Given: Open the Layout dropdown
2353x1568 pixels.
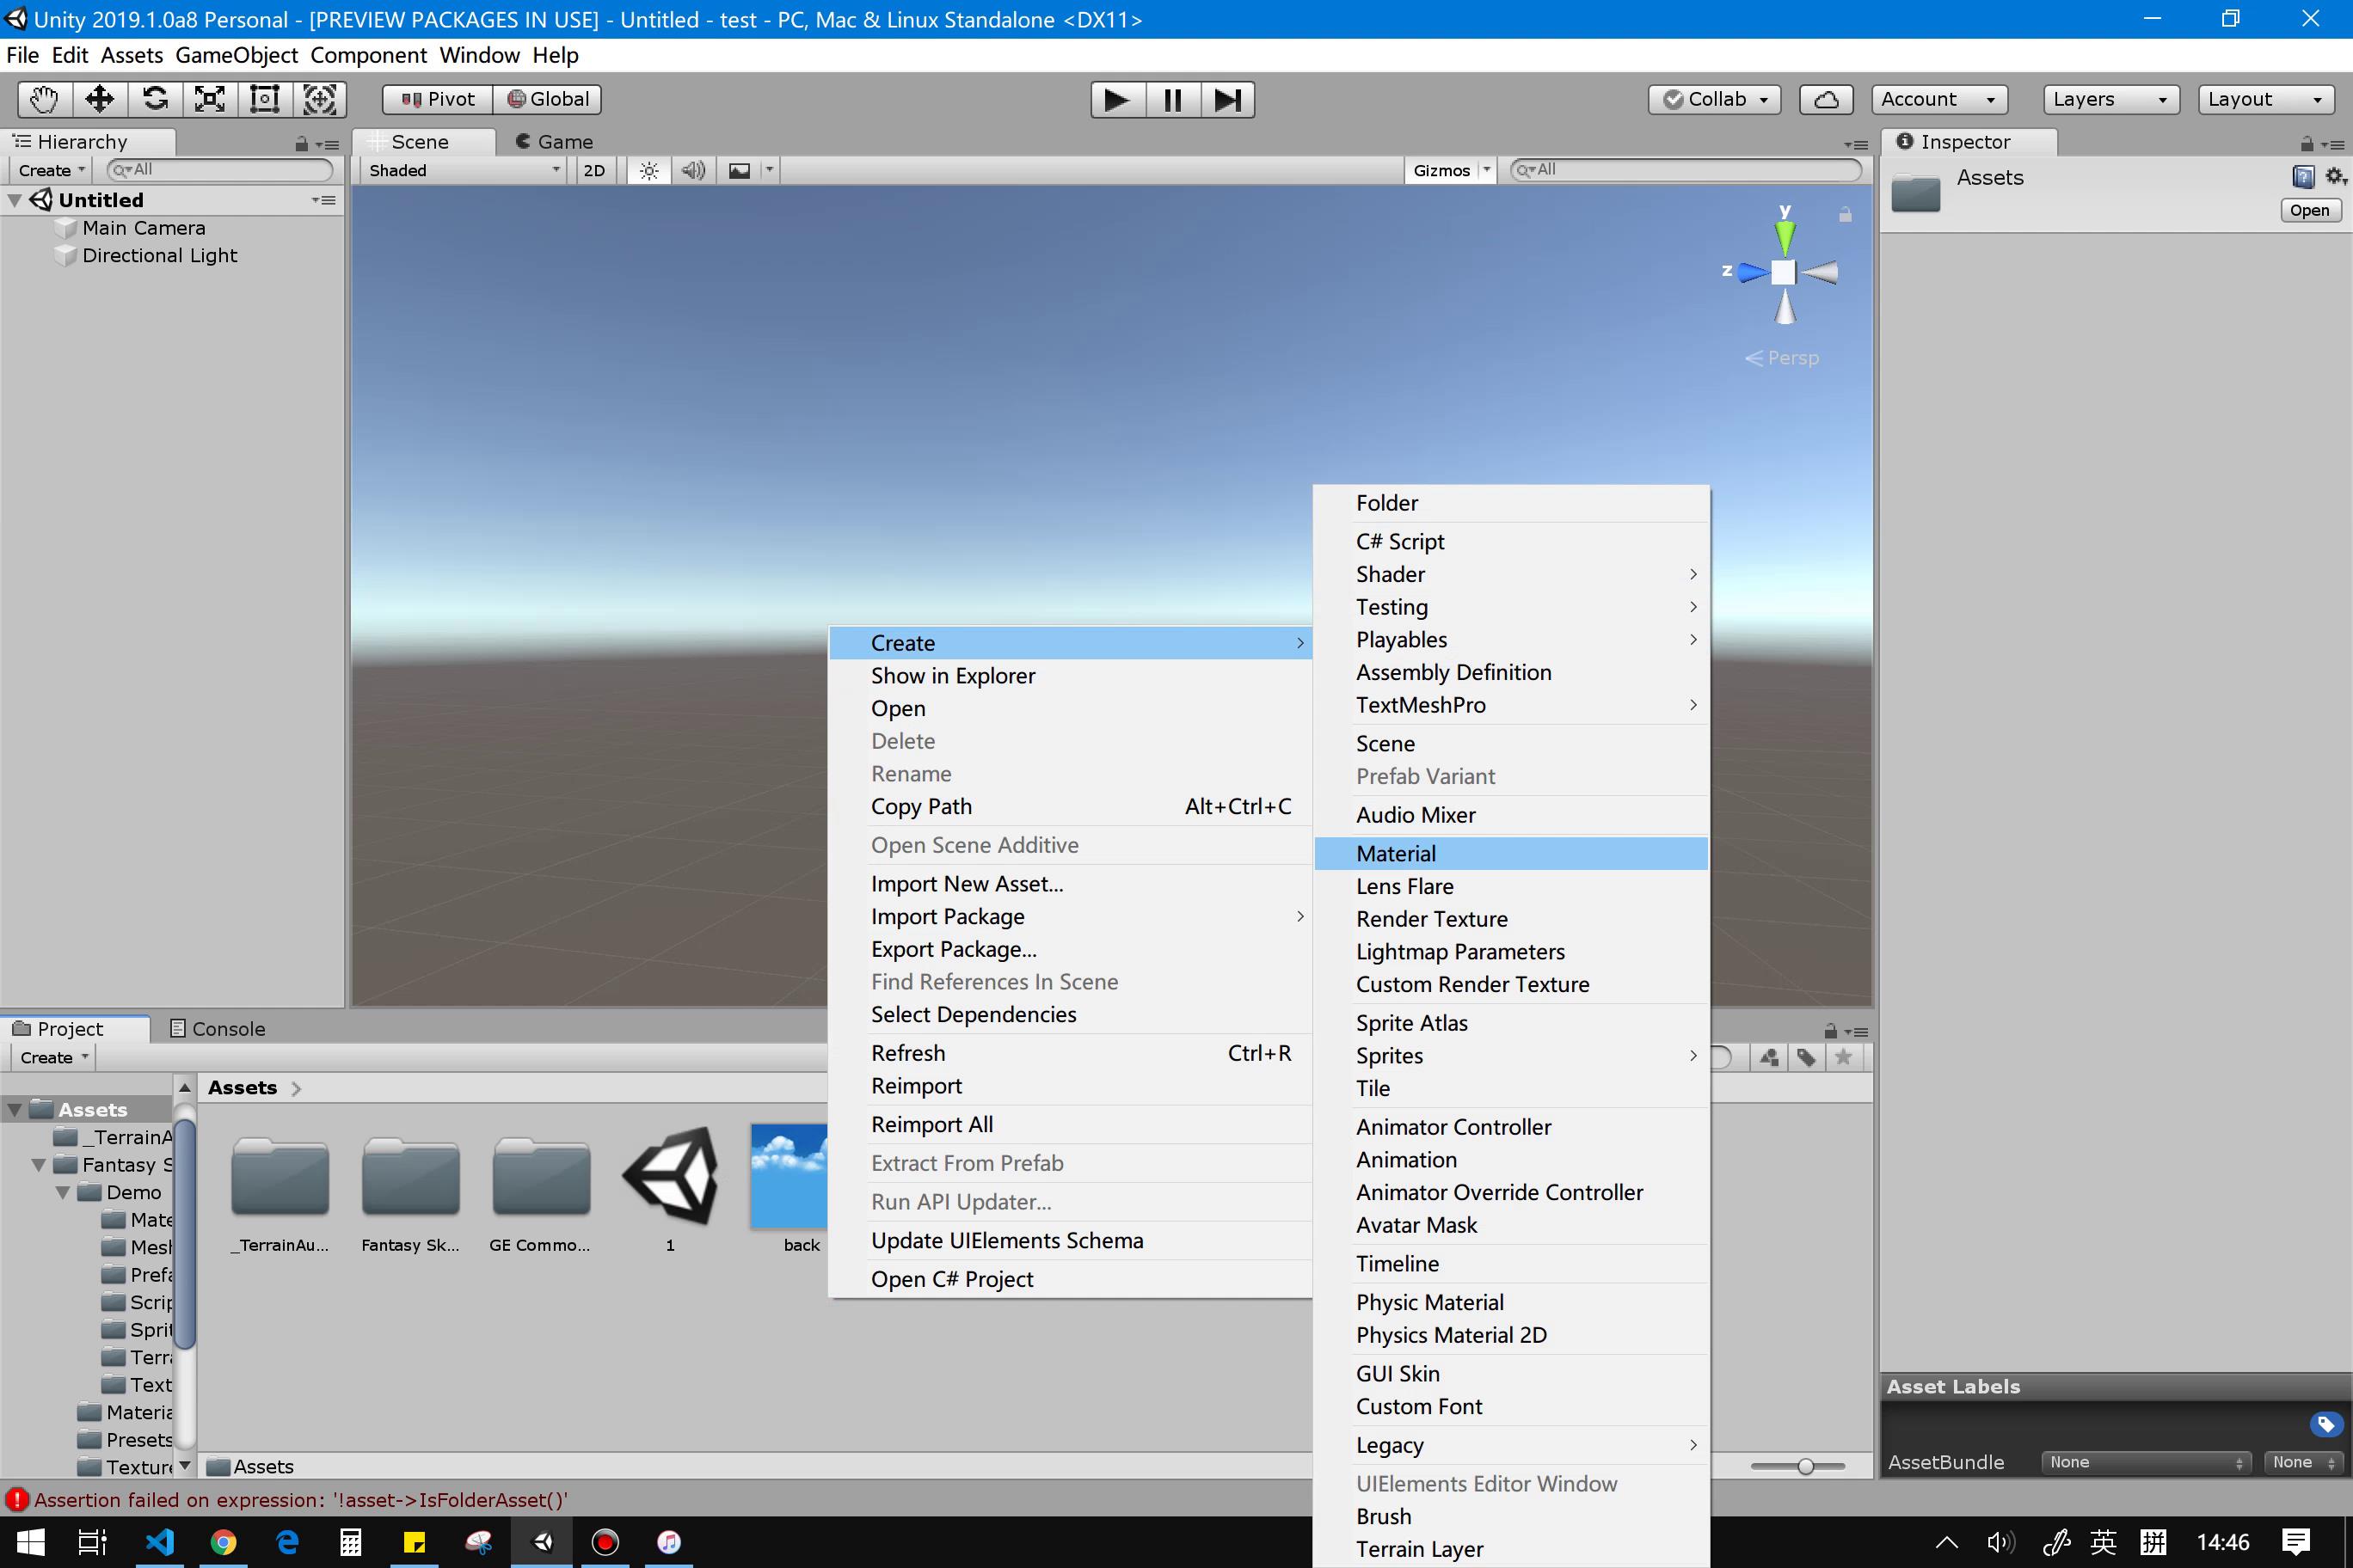Looking at the screenshot, I should [x=2266, y=99].
